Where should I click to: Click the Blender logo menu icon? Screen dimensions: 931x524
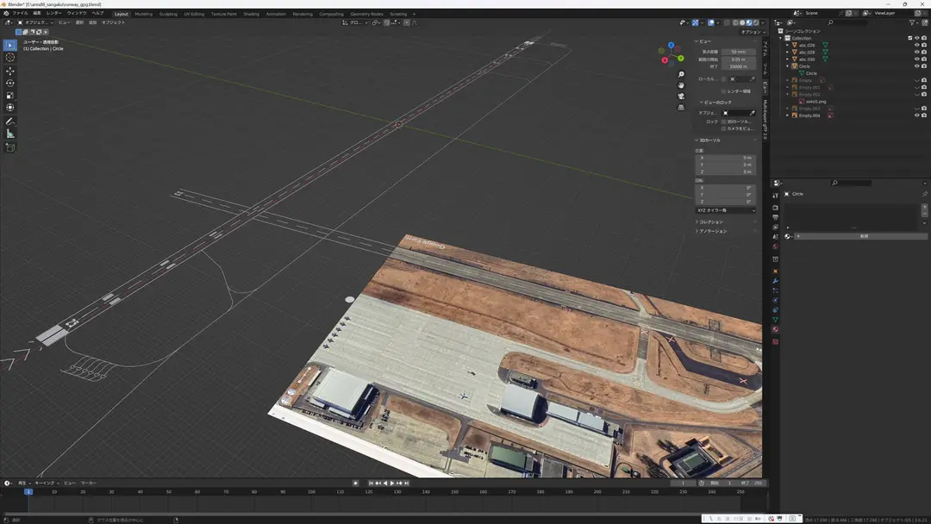pos(6,13)
